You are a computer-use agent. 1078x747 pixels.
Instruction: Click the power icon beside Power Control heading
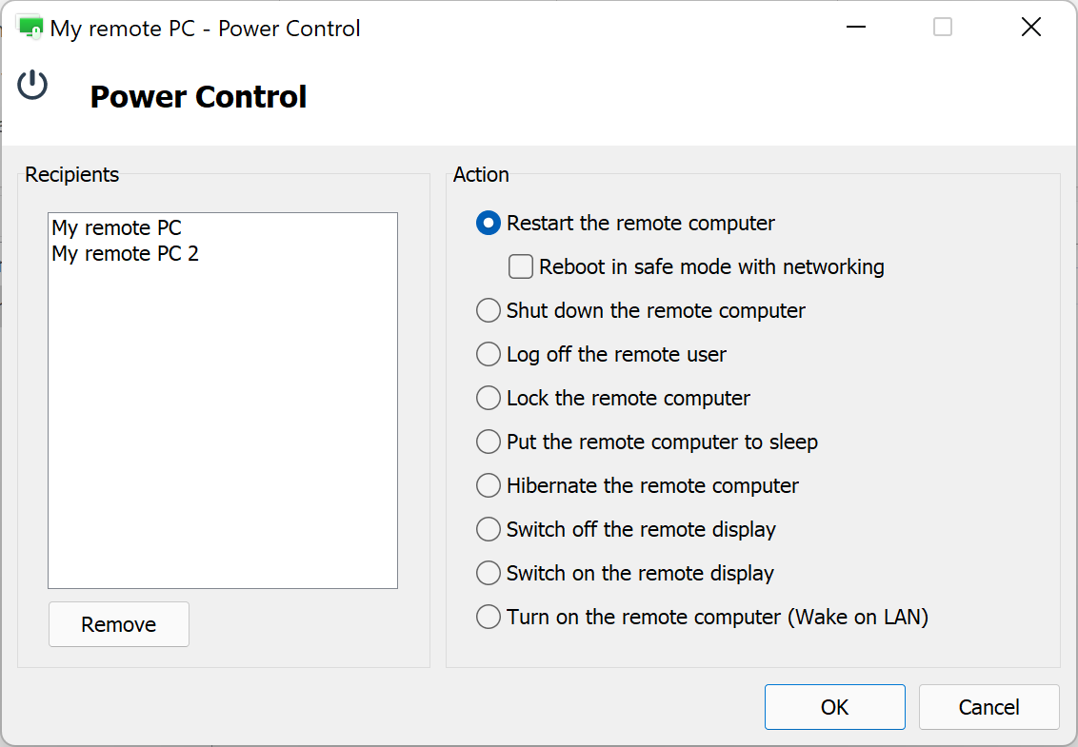(32, 85)
